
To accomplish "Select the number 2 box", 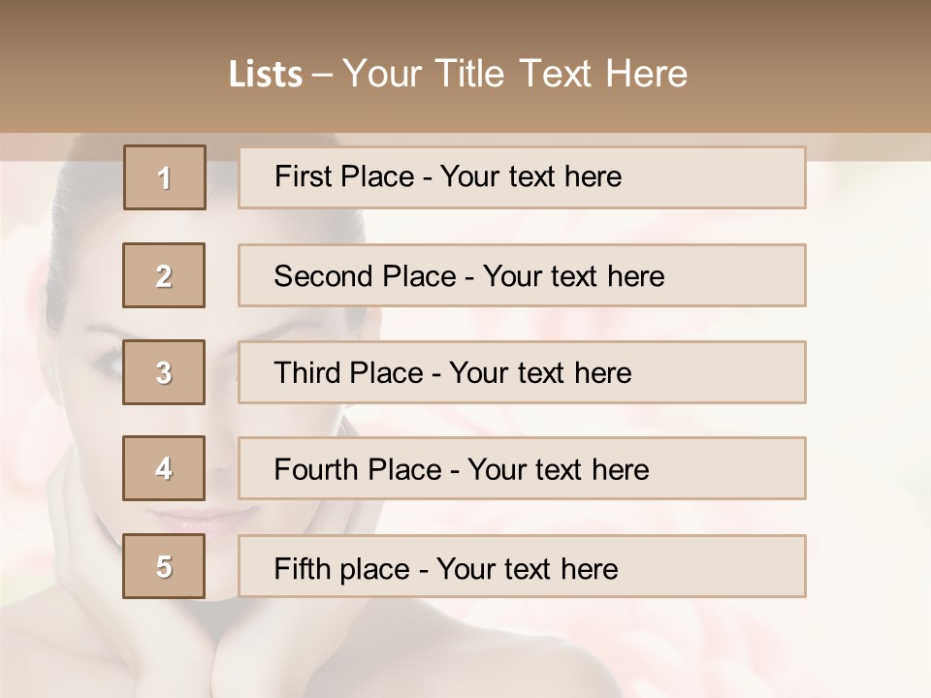I will [164, 275].
